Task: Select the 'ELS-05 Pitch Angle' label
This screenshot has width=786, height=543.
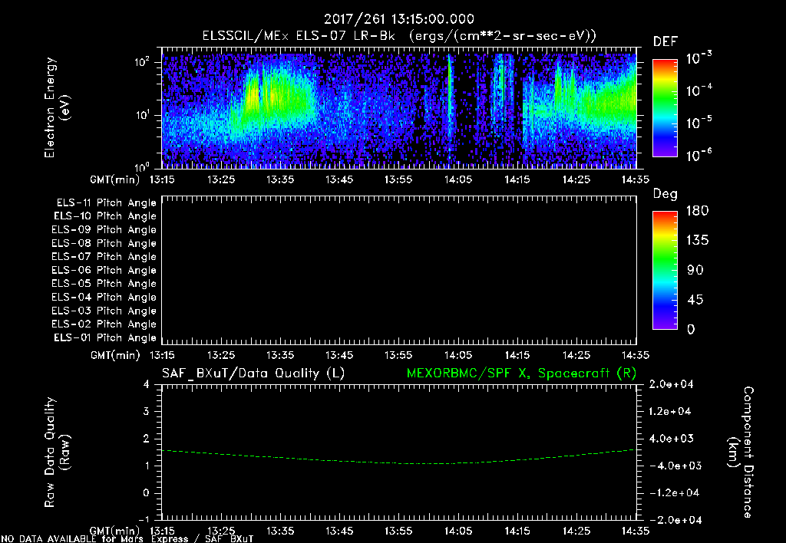Action: coord(104,284)
